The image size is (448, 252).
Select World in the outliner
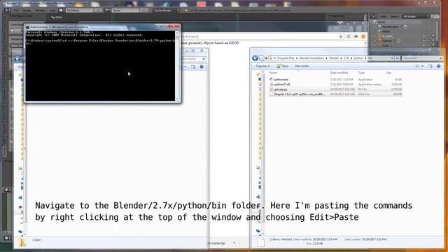click(386, 31)
